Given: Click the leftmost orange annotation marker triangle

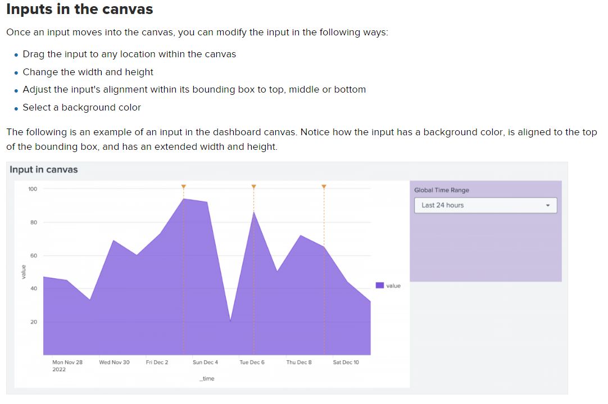Looking at the screenshot, I should [x=183, y=186].
